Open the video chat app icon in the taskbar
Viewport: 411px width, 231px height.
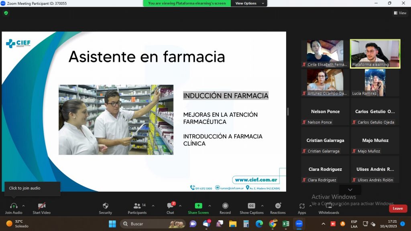193,224
